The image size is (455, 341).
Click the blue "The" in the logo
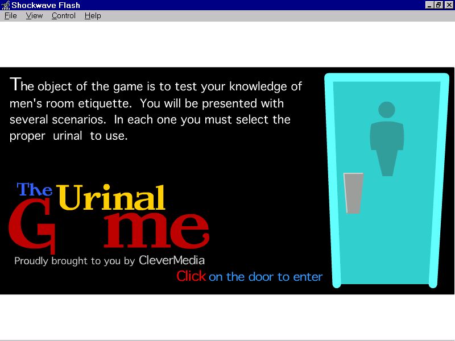35,189
